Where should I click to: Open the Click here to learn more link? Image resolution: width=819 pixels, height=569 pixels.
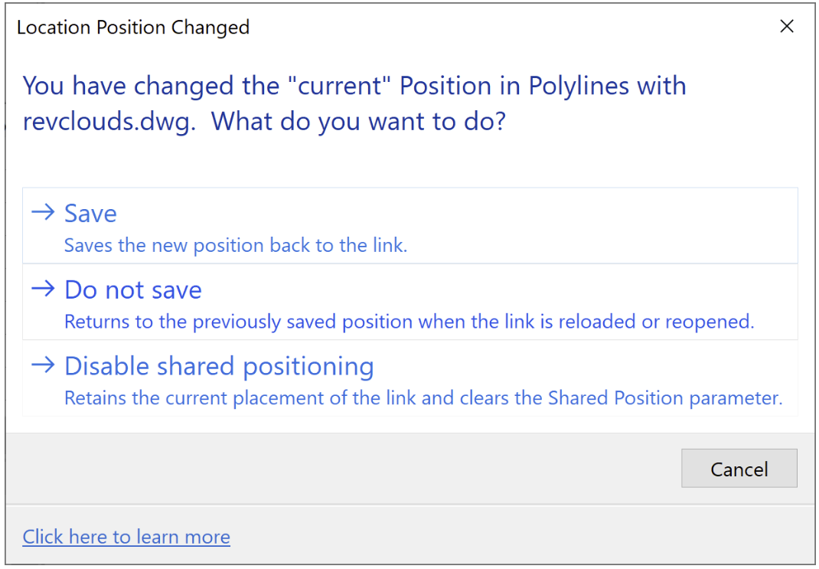point(126,537)
